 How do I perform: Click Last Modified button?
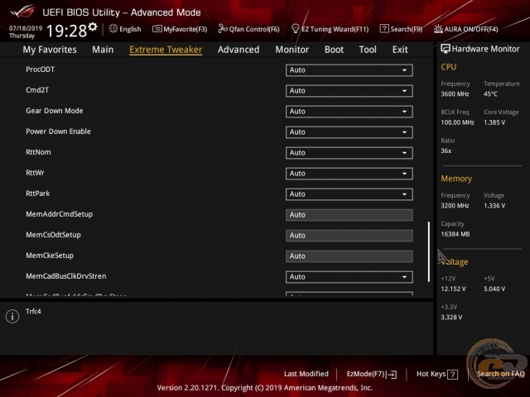tap(306, 374)
